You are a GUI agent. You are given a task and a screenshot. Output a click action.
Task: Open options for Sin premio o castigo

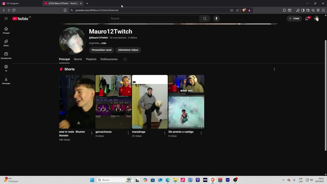coord(201,133)
